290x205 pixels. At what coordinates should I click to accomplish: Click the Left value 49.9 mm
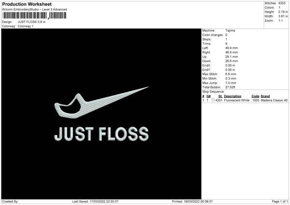[x=232, y=48]
